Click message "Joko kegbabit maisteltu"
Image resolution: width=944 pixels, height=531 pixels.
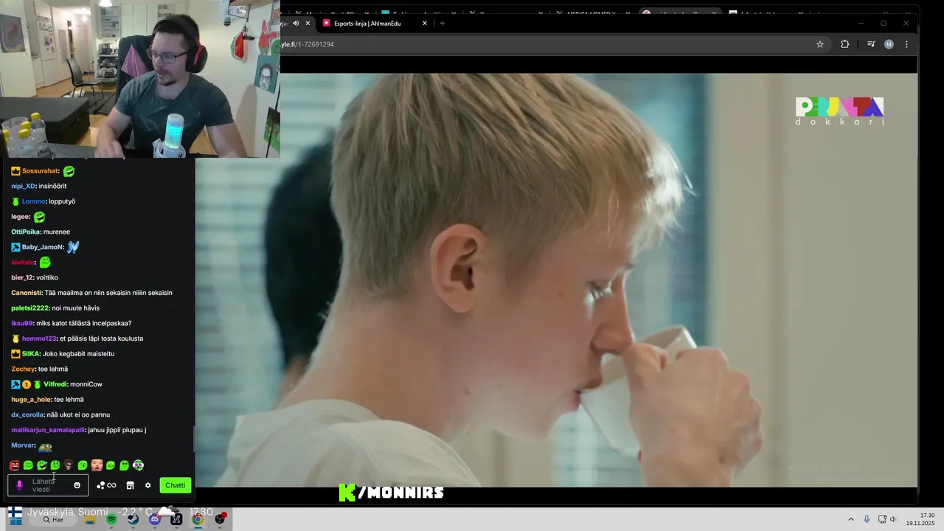tap(78, 354)
